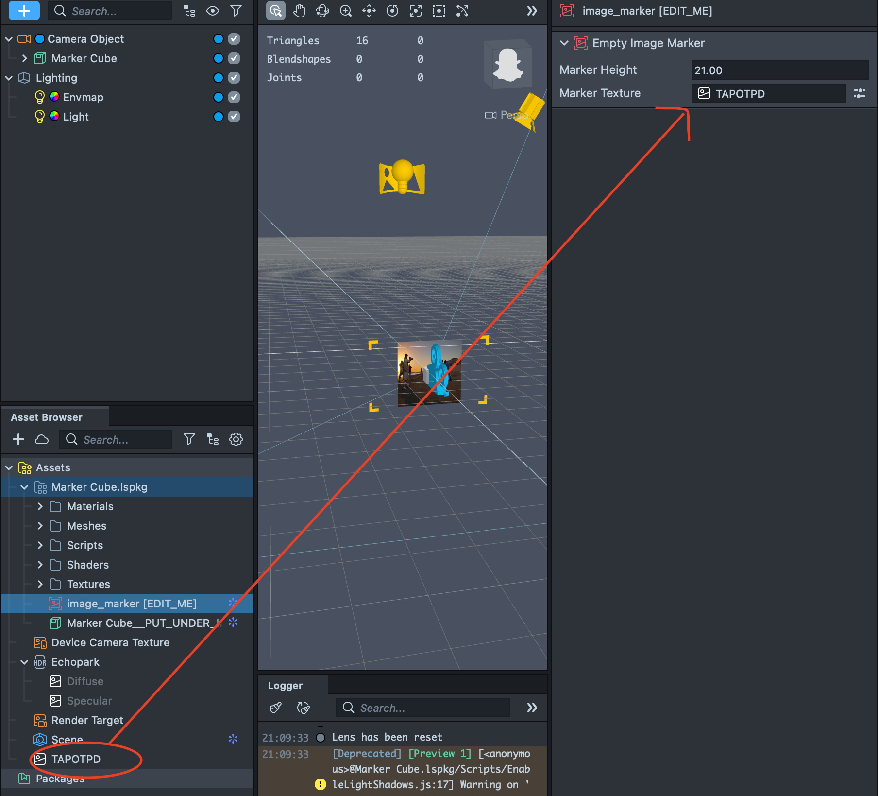Click the Logger clear broom icon
The width and height of the screenshot is (878, 796).
pos(276,708)
